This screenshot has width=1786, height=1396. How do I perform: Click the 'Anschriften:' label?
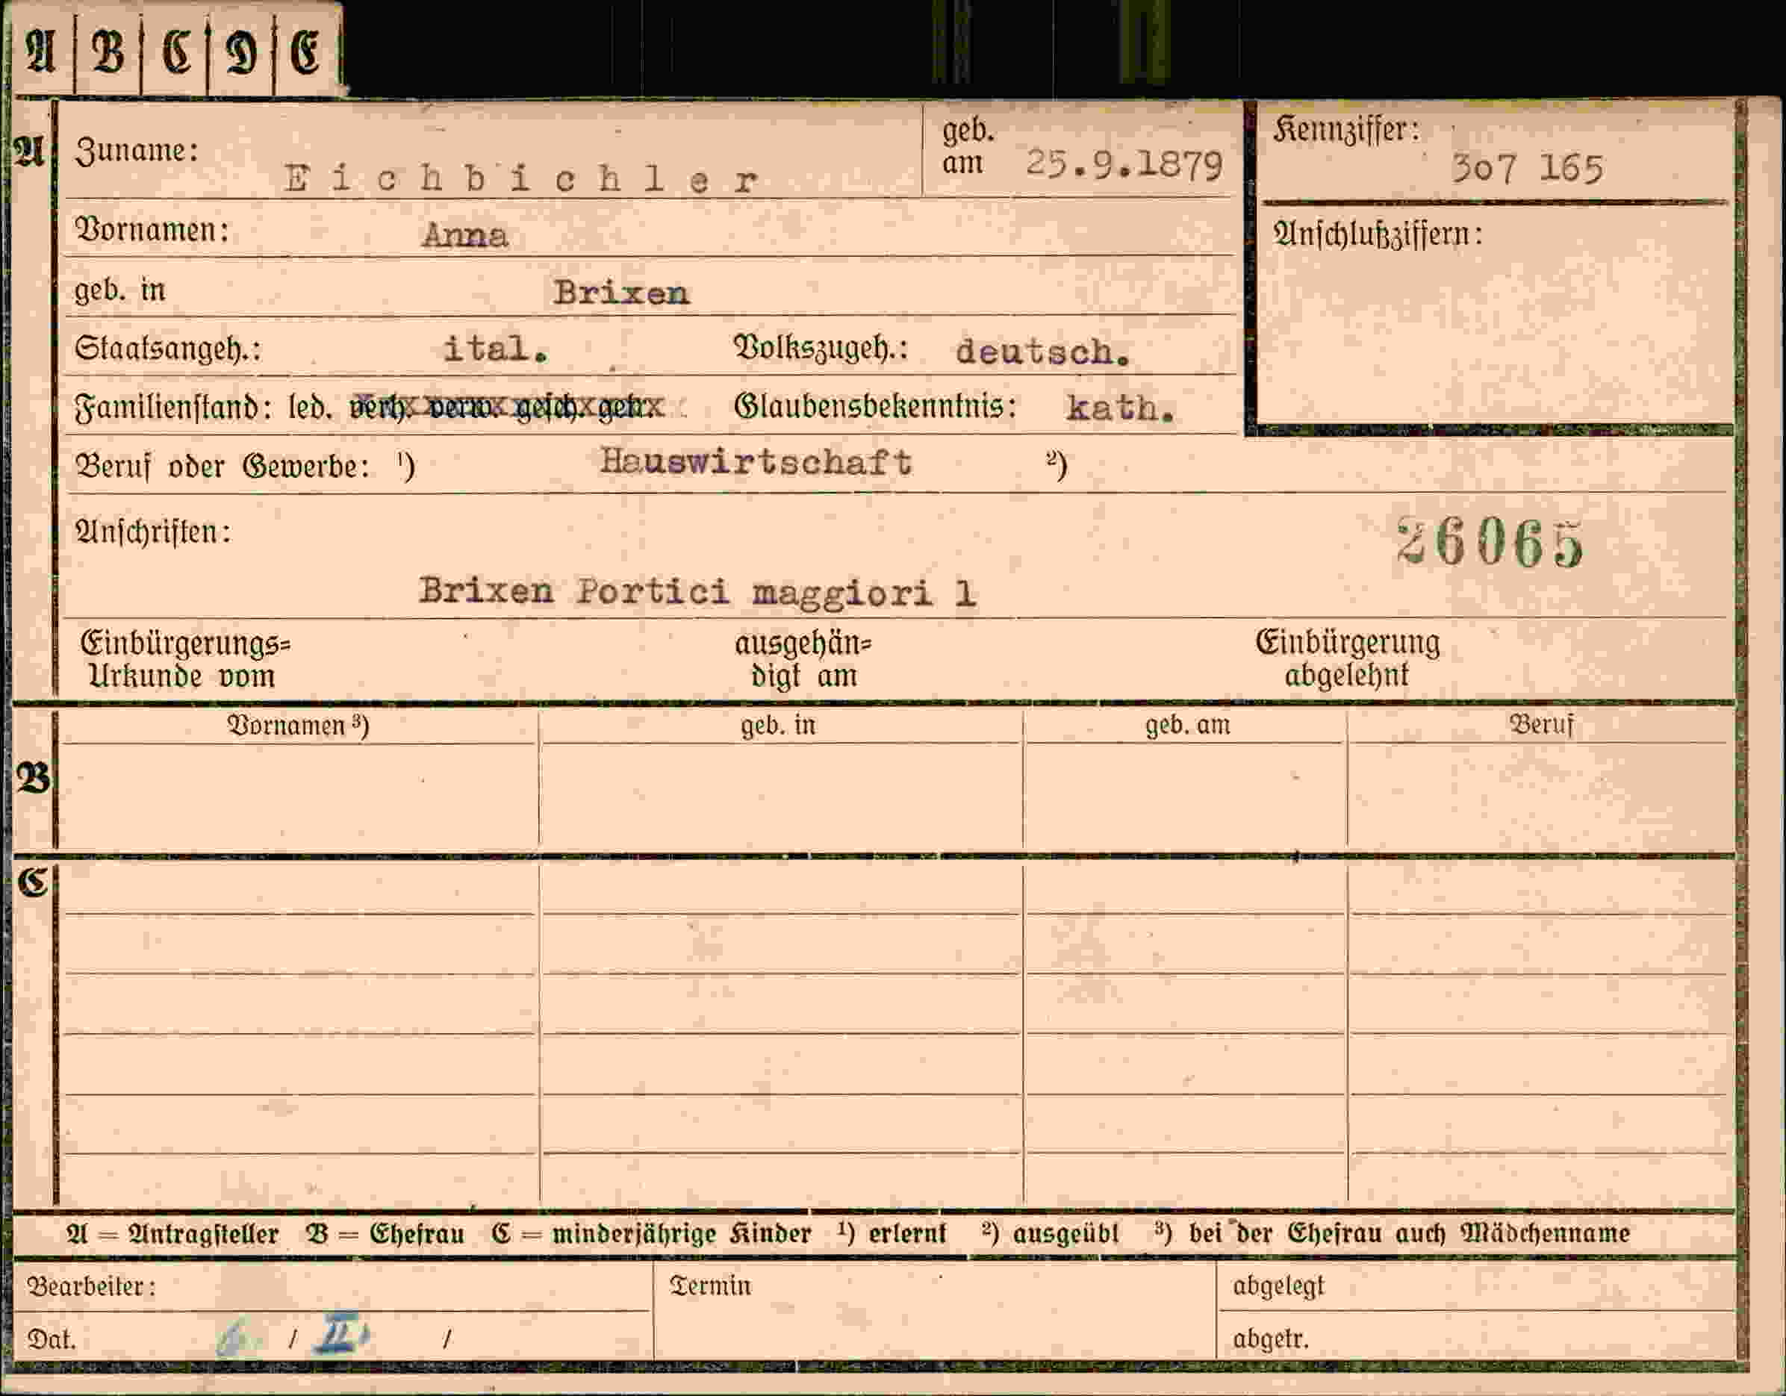pyautogui.click(x=153, y=532)
